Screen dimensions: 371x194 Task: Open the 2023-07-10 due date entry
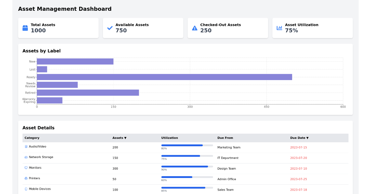298,168
